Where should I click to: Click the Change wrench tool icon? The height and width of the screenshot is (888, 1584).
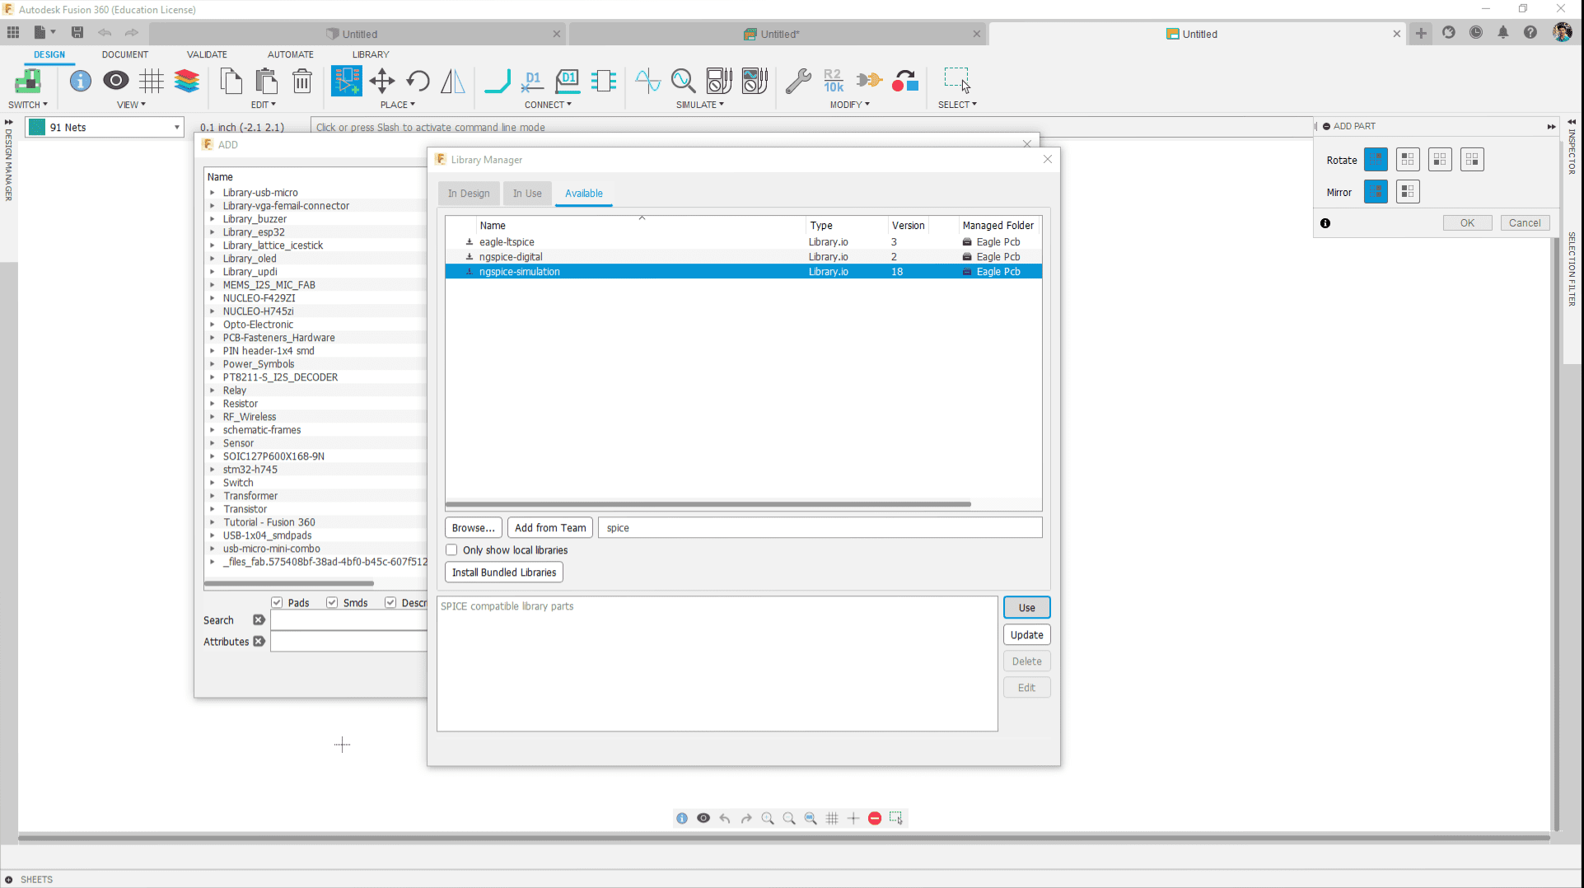point(798,81)
